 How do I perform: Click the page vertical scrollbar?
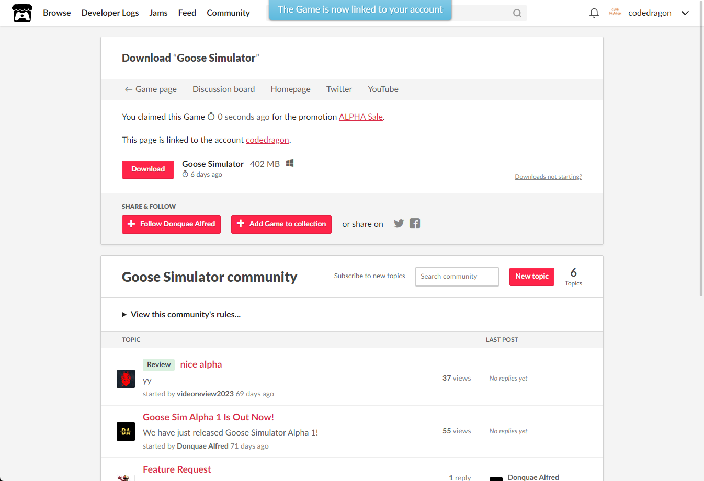pyautogui.click(x=701, y=148)
